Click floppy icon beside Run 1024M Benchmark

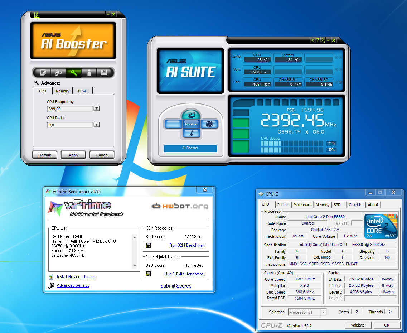(x=148, y=274)
